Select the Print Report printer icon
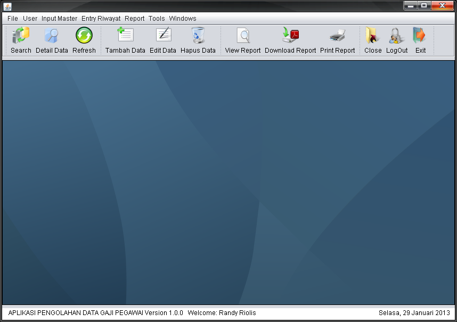The width and height of the screenshot is (457, 322). (x=337, y=35)
